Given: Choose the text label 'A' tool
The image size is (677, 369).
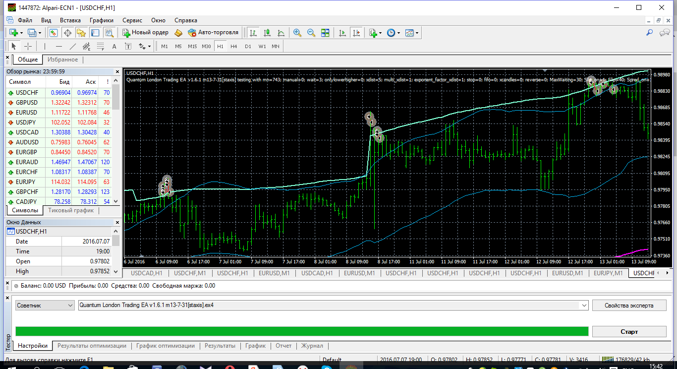Looking at the screenshot, I should point(114,46).
